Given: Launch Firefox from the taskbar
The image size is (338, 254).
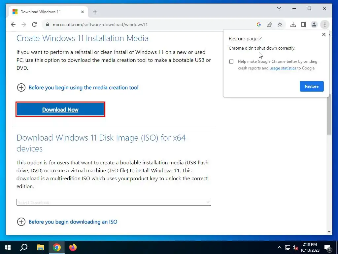Looking at the screenshot, I should tap(73, 247).
